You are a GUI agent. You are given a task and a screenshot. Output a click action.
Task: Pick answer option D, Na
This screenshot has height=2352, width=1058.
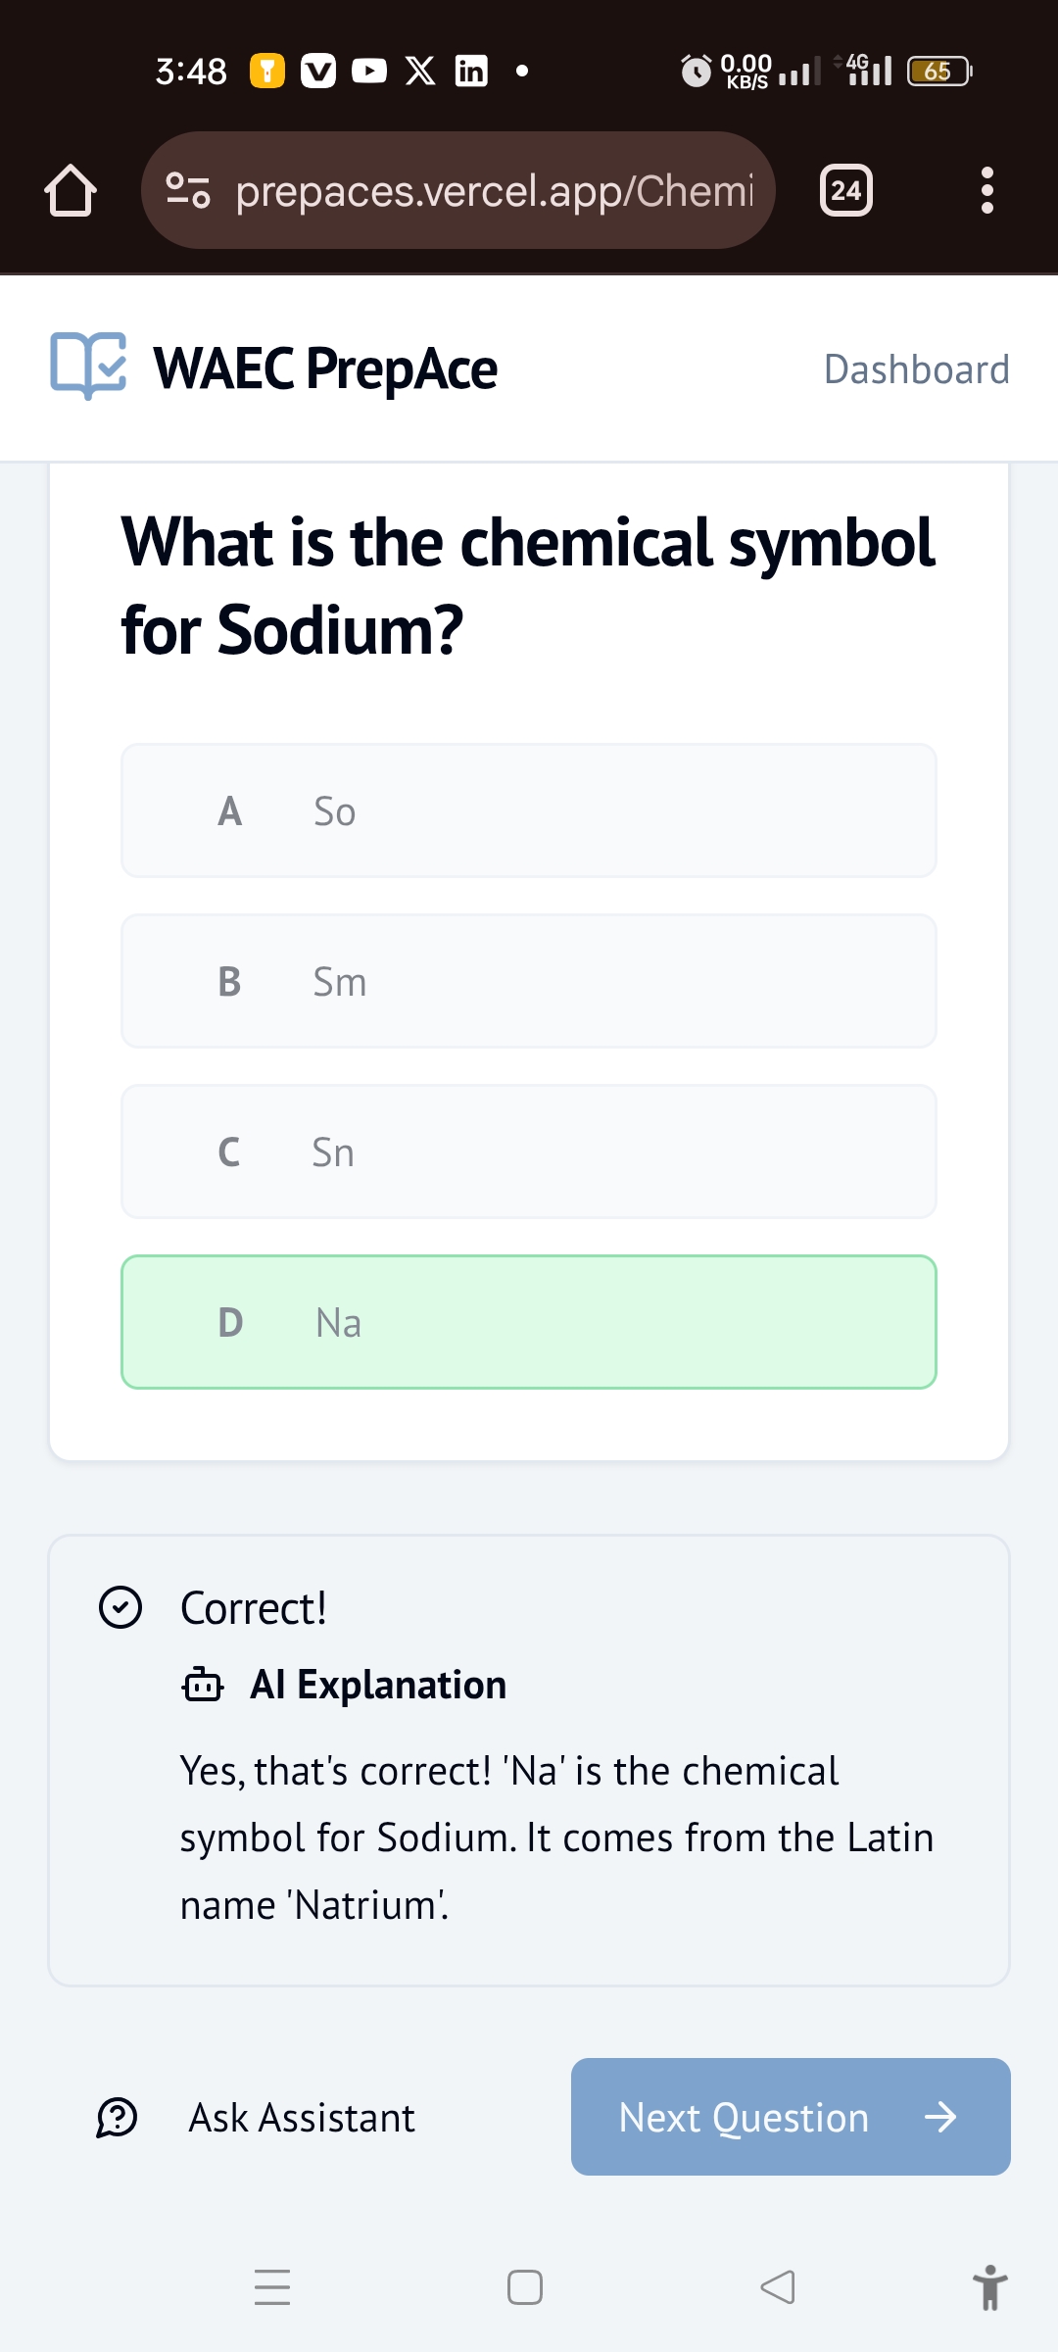[x=529, y=1322]
